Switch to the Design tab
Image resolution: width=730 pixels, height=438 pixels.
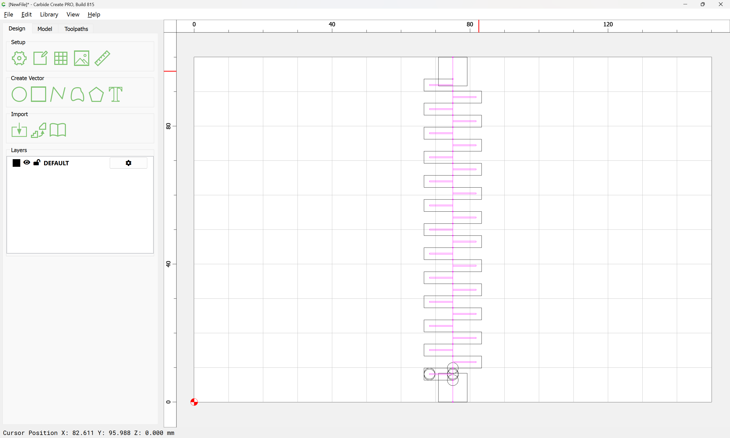(x=17, y=29)
